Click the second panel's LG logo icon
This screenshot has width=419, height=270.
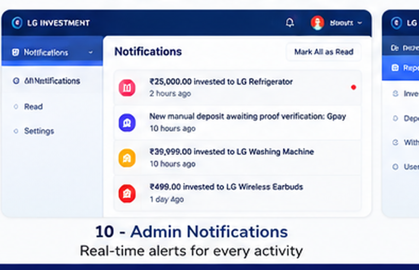click(x=396, y=23)
